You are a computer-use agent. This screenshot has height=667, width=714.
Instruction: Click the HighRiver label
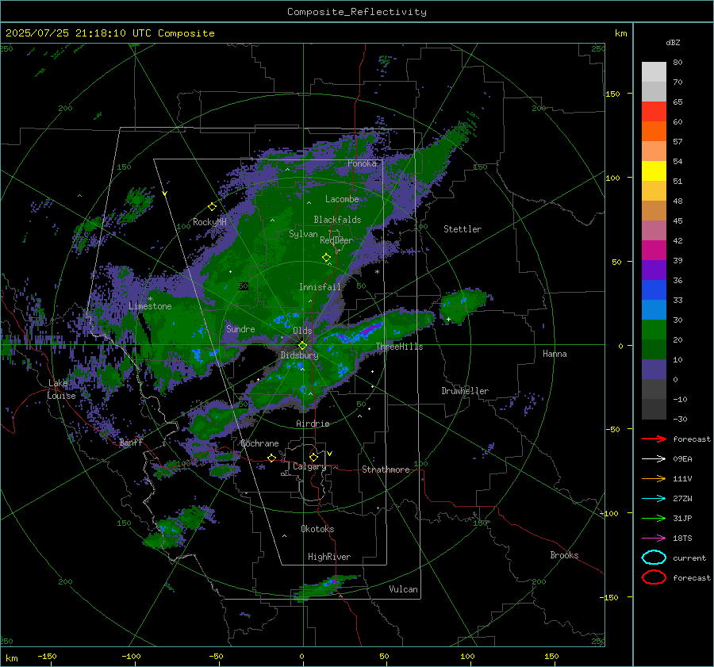click(x=329, y=557)
